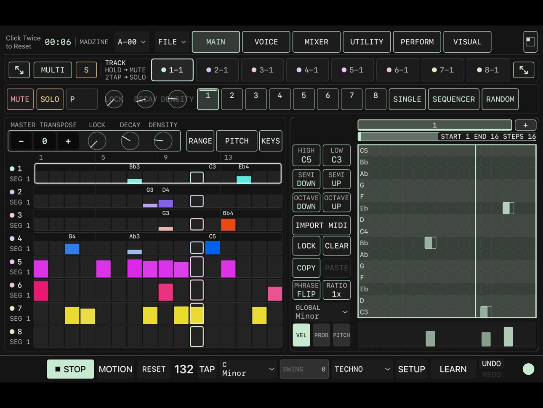
Task: Switch to the VOICE tab
Action: [266, 42]
